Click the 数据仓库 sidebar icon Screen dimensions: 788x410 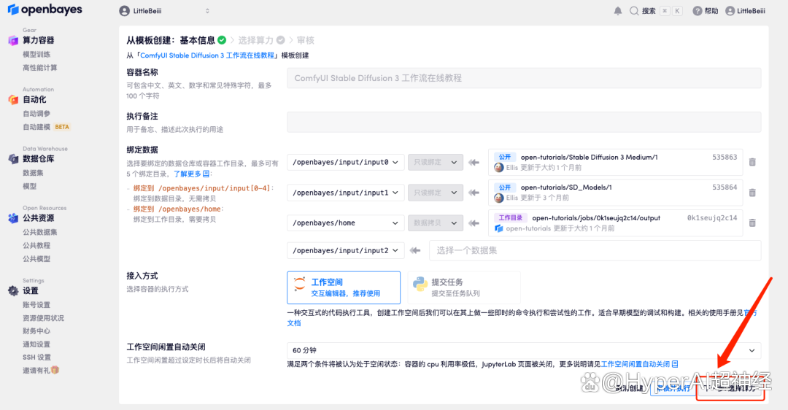[x=13, y=159]
